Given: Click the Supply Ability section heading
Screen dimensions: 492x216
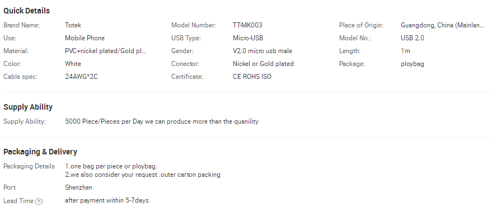Looking at the screenshot, I should (x=28, y=107).
